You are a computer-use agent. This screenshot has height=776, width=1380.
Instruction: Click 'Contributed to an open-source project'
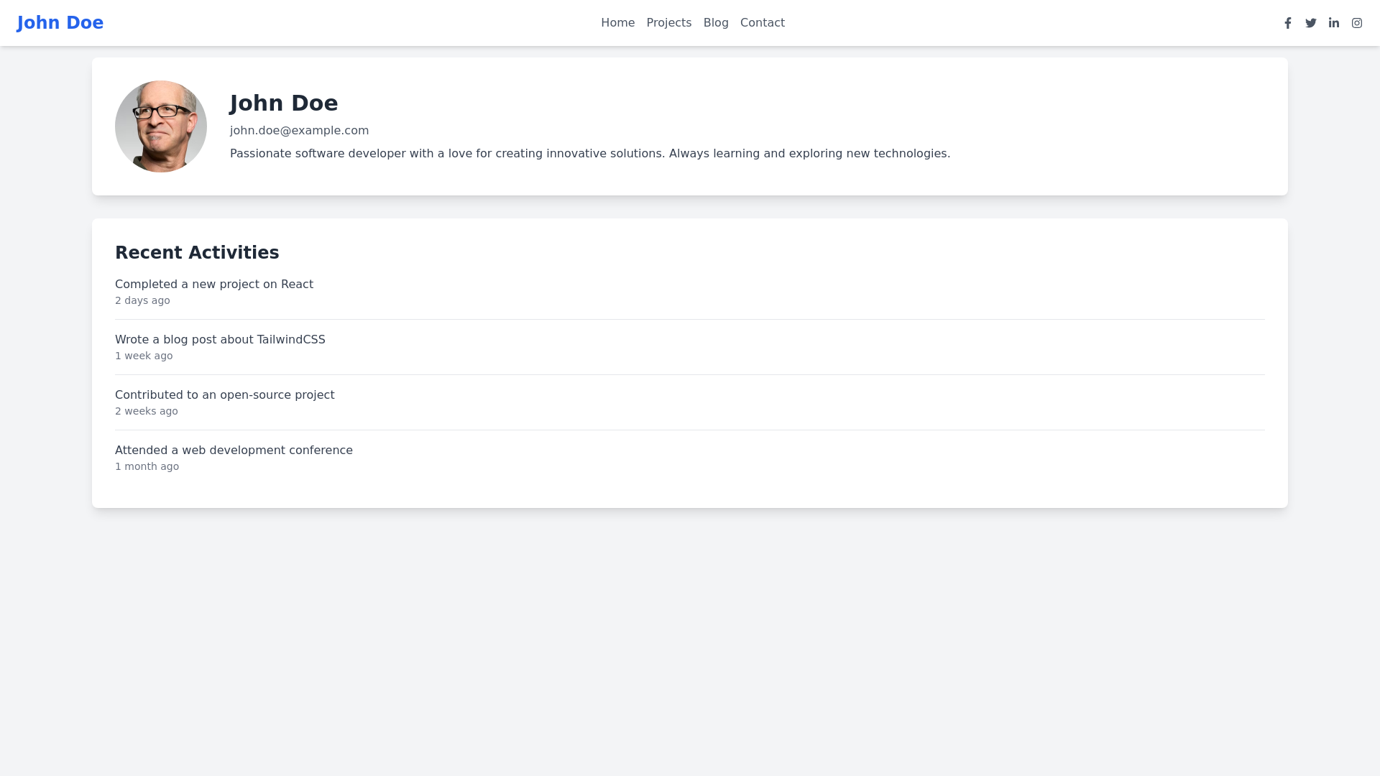pyautogui.click(x=224, y=394)
